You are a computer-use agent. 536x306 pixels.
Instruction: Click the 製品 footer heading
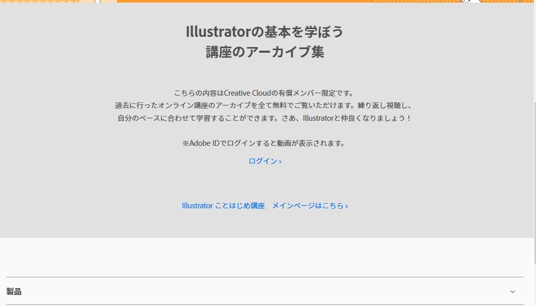point(14,291)
